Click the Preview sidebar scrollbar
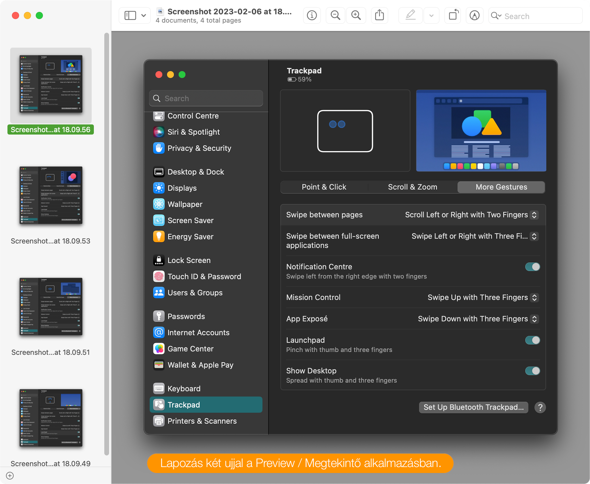 coord(107,244)
